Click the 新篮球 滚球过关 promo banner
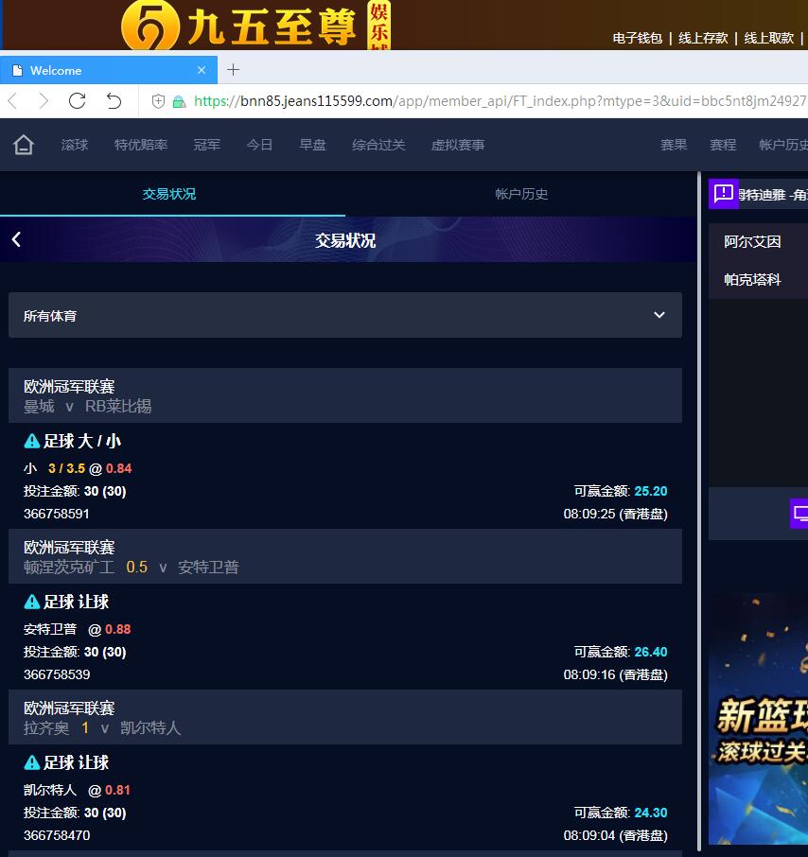 tap(758, 719)
